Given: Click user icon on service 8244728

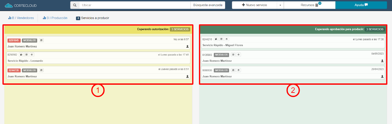Looking at the screenshot, I should coord(188,76).
